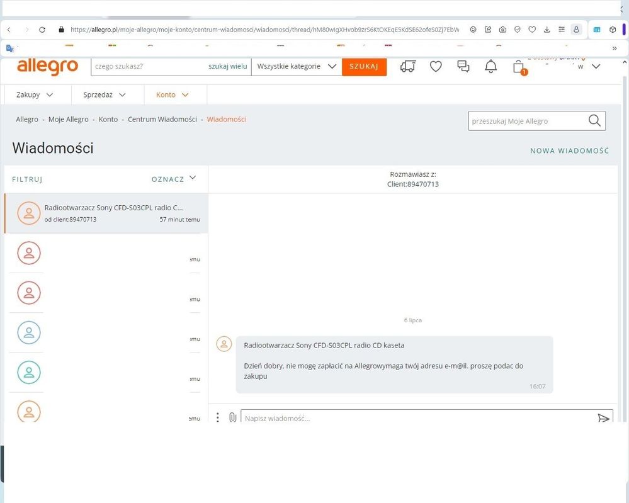The image size is (629, 503).
Task: Show more bookmarks with double chevron
Action: tap(615, 48)
